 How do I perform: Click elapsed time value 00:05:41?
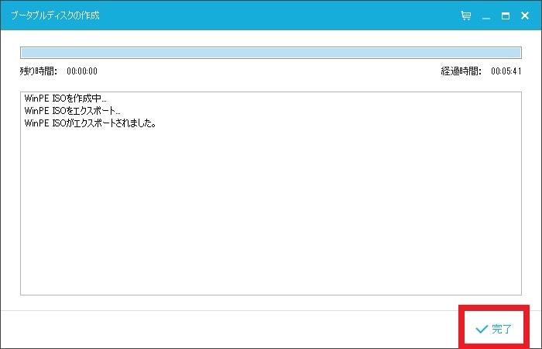click(506, 71)
